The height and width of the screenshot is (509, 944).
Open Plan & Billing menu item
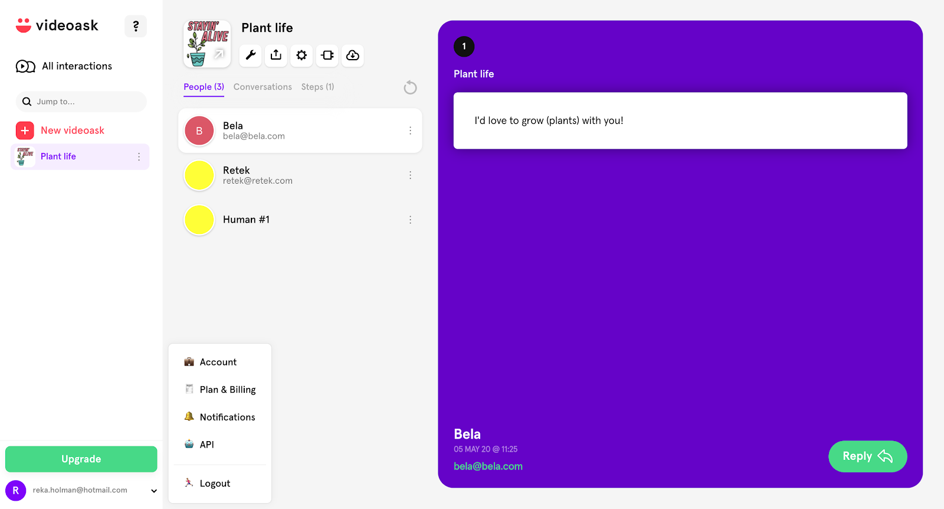219,390
